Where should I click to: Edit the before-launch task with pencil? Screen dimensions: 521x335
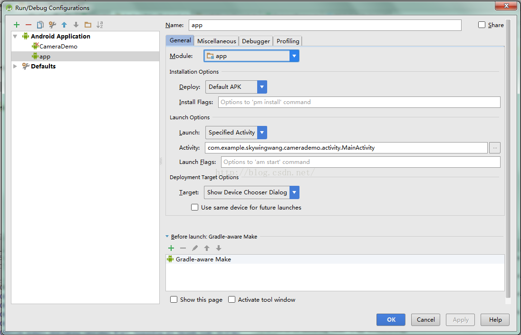coord(195,248)
